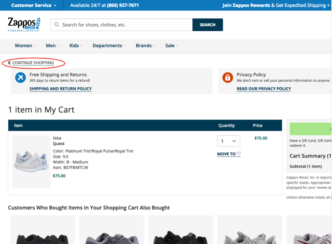This screenshot has width=332, height=244.
Task: Click the second recommended gray shoe thumbnail
Action: pyautogui.click(x=112, y=230)
